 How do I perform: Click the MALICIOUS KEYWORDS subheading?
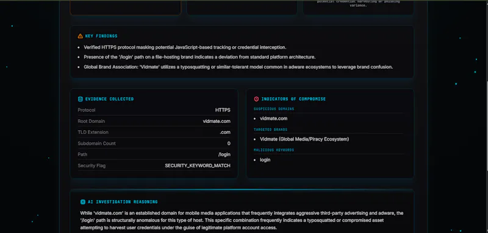274,150
